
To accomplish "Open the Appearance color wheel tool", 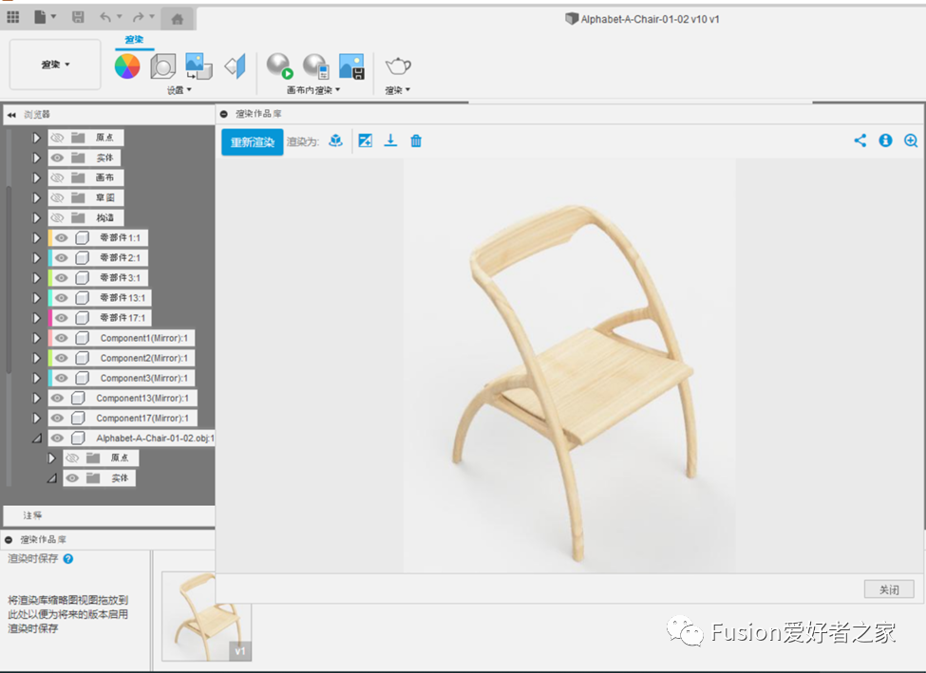I will point(127,65).
